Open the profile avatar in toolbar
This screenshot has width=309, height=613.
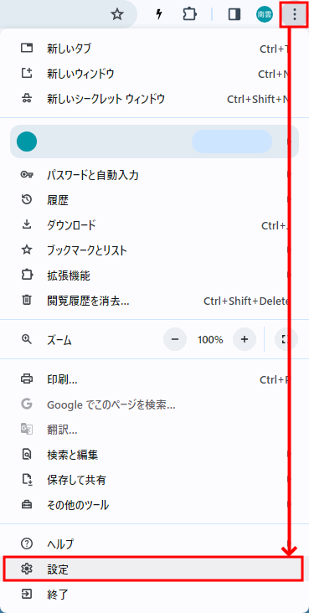point(265,15)
